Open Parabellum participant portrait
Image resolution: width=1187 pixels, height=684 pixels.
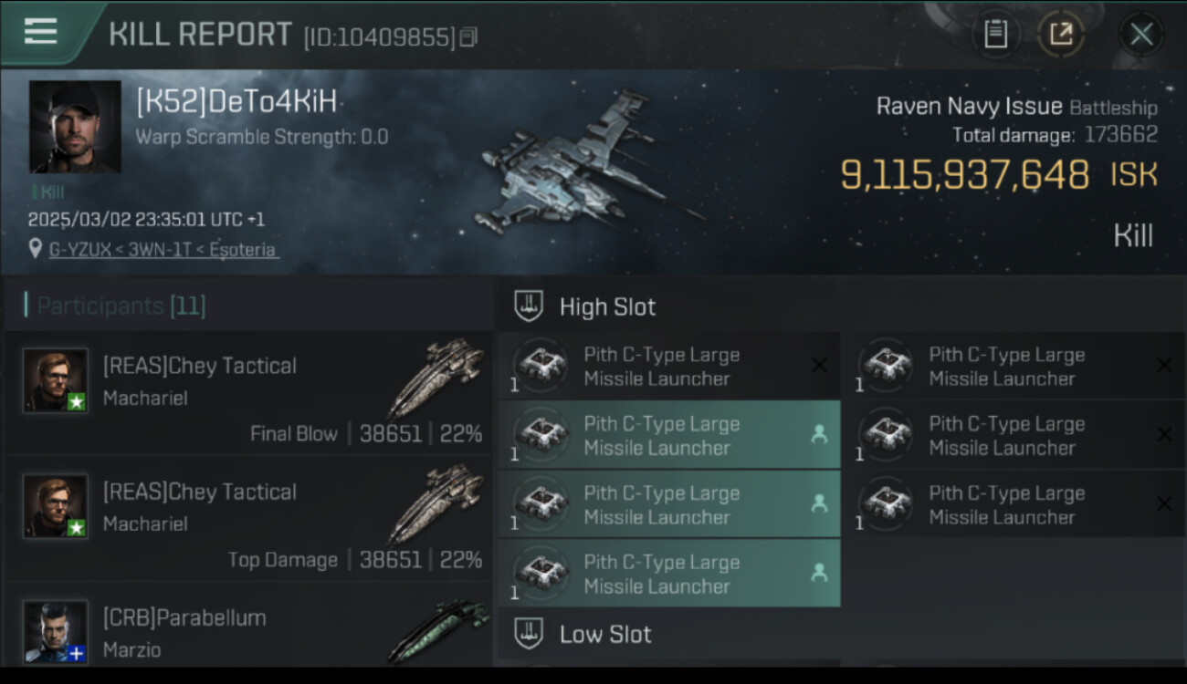(56, 631)
